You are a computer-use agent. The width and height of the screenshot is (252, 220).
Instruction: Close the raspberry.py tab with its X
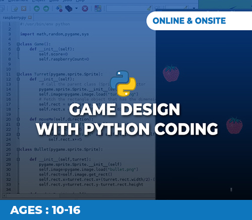30,18
